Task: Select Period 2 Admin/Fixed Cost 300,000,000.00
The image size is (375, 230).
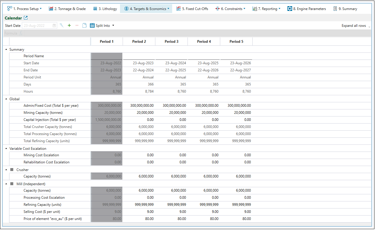Action: (x=139, y=106)
